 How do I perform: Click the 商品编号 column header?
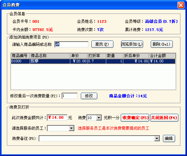pos(20,56)
